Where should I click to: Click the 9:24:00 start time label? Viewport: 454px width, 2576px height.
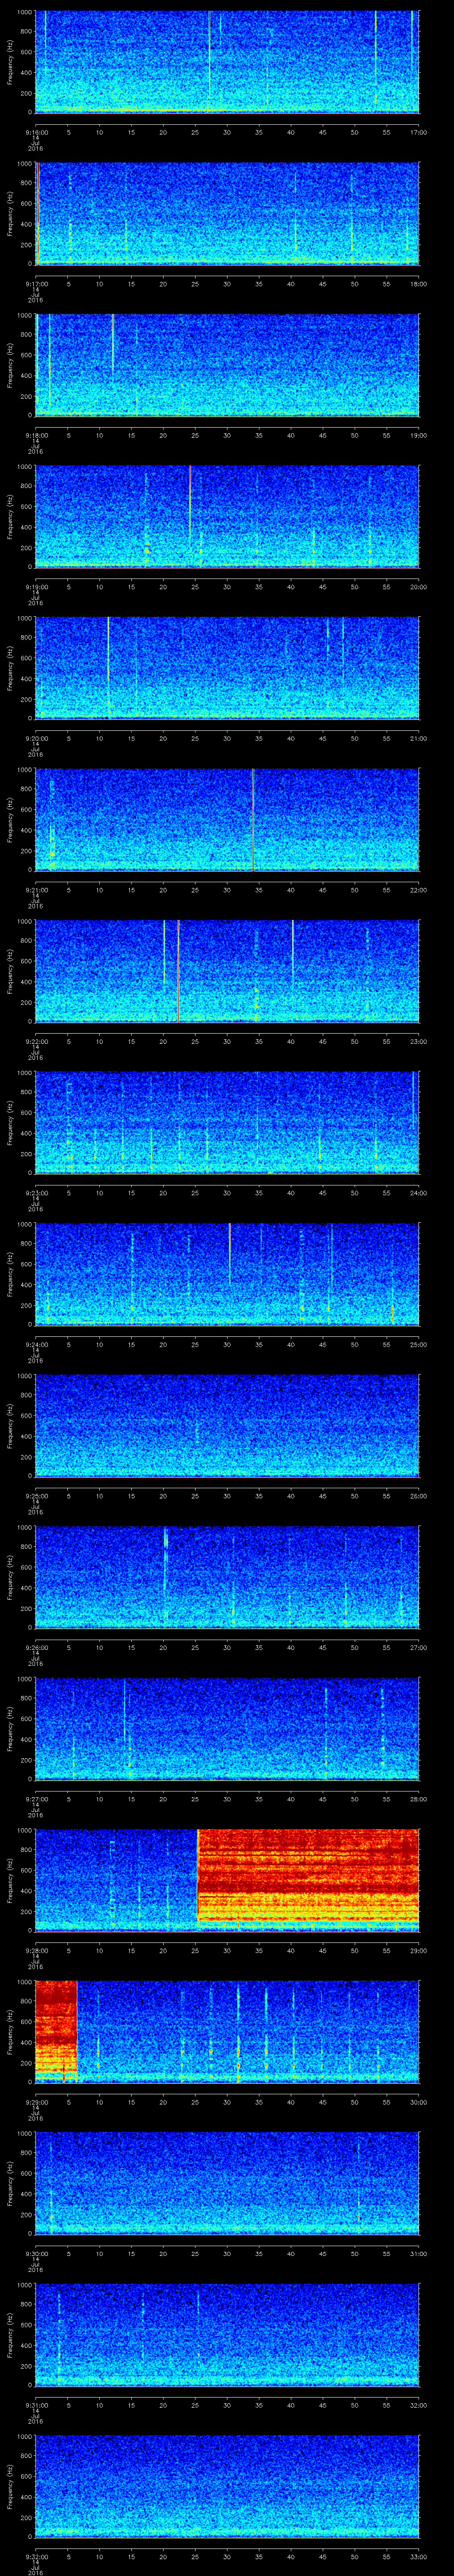tap(36, 1344)
